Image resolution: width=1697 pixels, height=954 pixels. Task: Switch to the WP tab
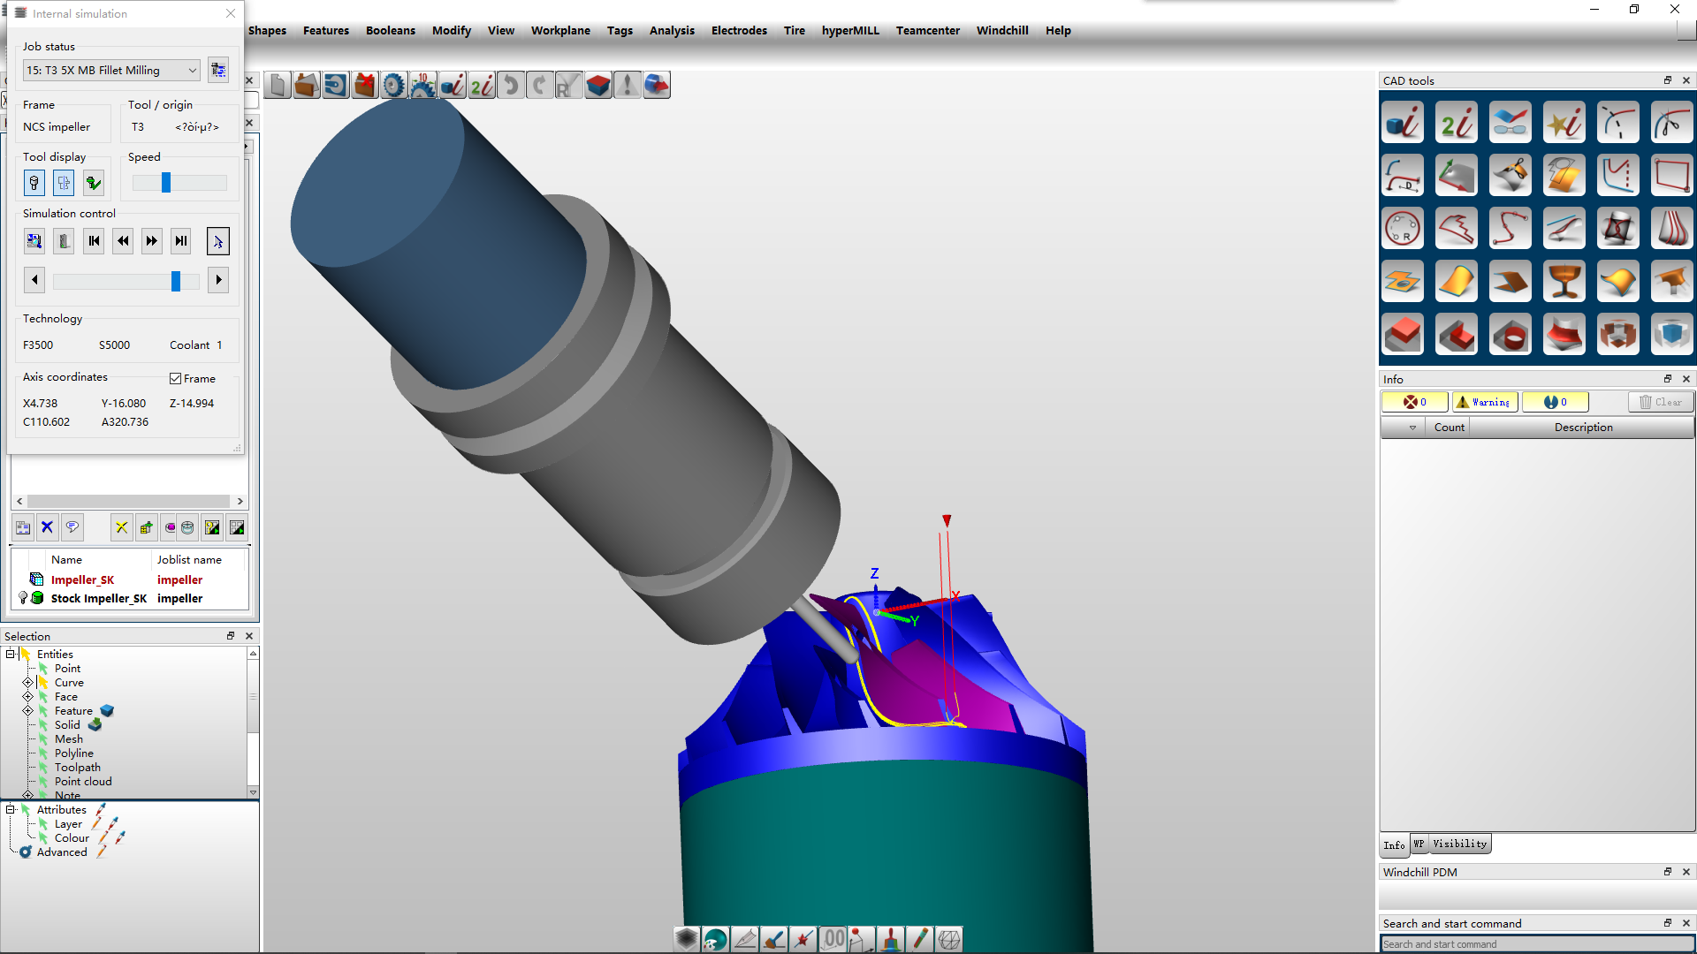pyautogui.click(x=1419, y=844)
